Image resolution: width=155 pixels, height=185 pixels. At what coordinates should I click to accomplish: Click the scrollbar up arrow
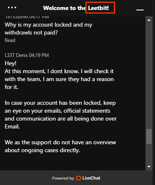149,20
